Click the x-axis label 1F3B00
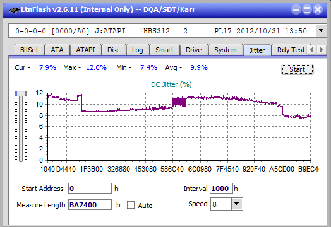This screenshot has height=227, width=331. click(x=91, y=169)
